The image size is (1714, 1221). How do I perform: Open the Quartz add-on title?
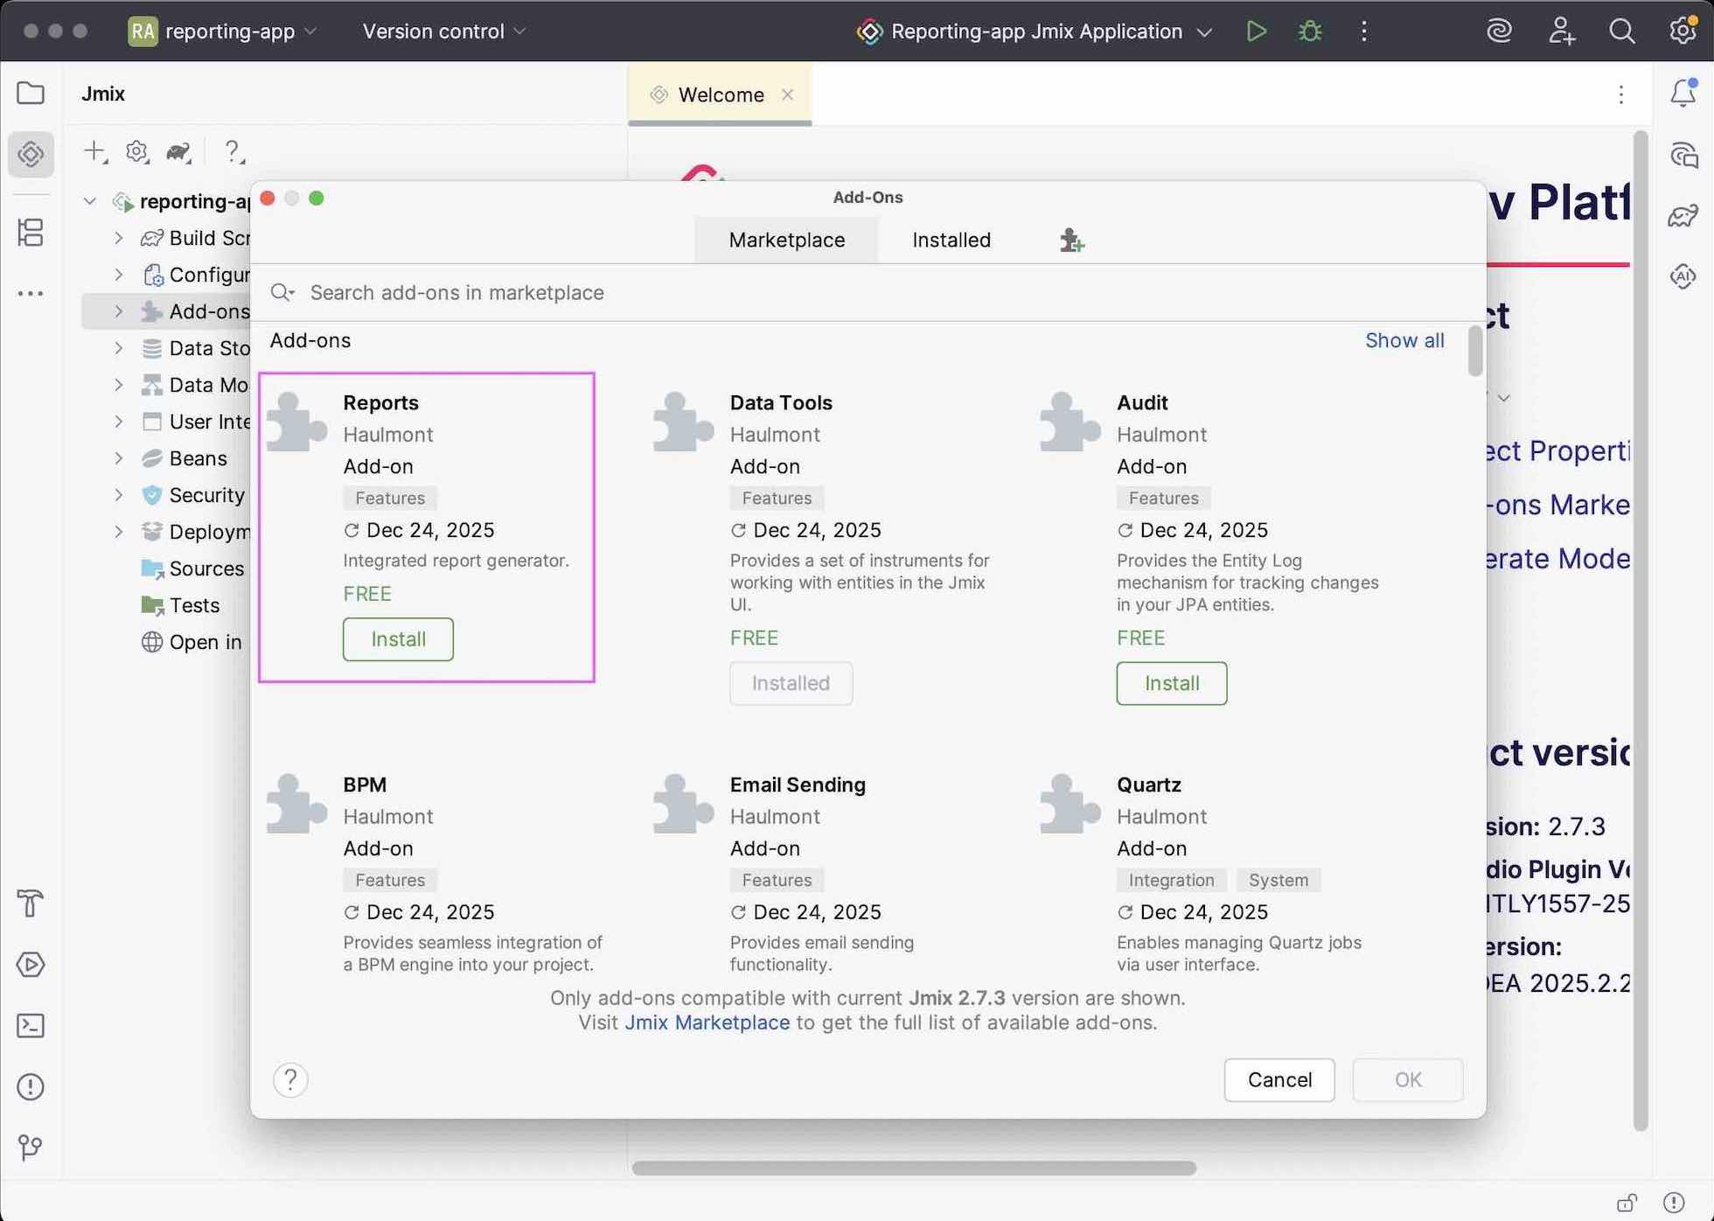tap(1149, 785)
